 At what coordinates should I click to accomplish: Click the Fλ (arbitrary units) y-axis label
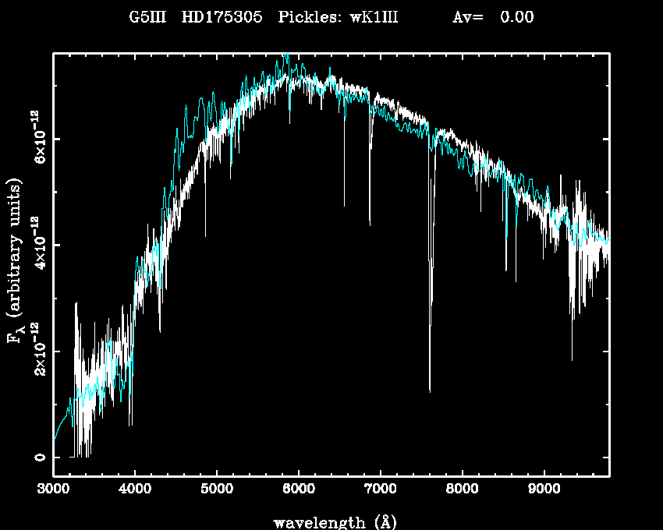coord(15,260)
